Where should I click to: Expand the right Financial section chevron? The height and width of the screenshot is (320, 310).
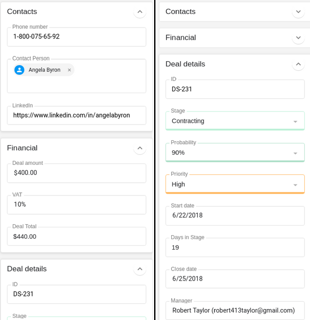point(298,38)
